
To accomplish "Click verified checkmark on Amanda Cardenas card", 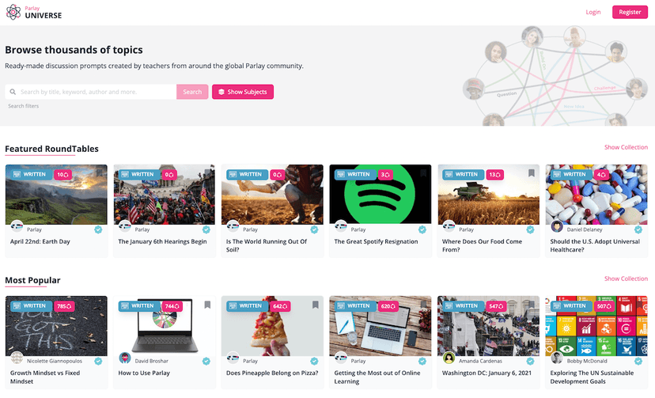I will tap(531, 361).
